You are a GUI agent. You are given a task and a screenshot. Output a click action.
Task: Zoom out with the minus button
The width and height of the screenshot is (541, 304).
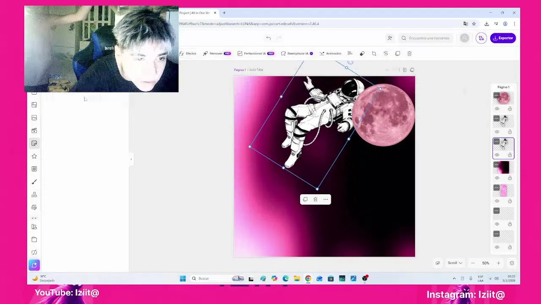coord(473,263)
